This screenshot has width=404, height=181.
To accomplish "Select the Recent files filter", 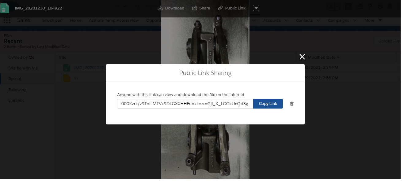I will 15,79.
